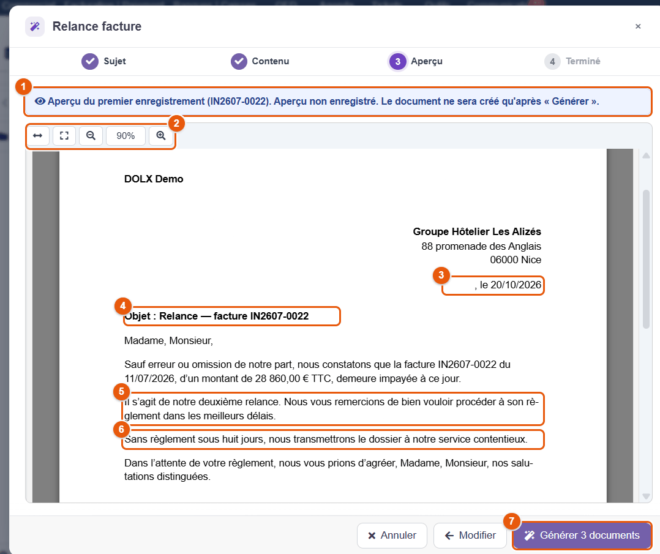Click the preview scrollbar up arrow

click(646, 155)
